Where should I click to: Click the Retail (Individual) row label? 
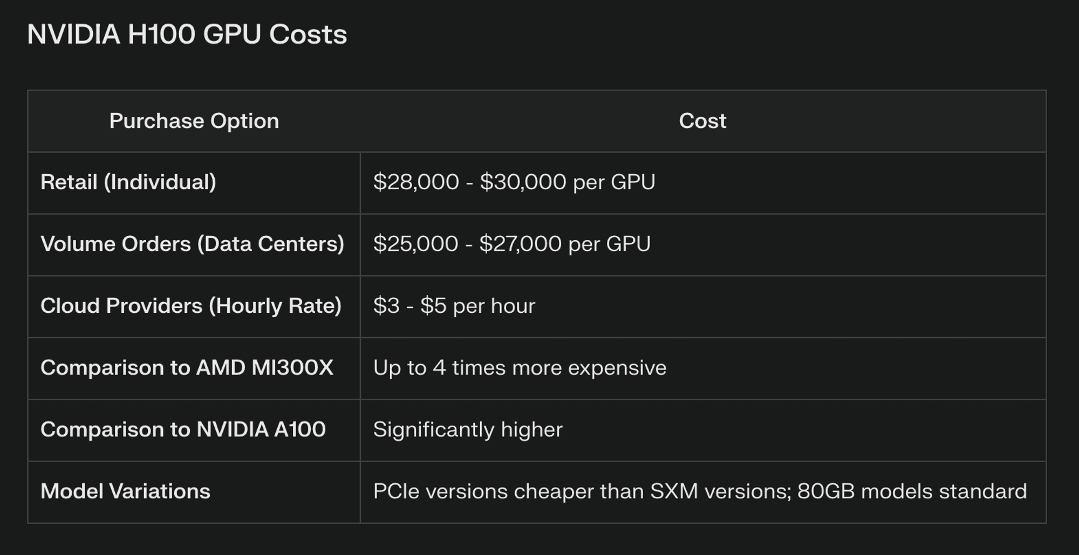click(x=128, y=182)
